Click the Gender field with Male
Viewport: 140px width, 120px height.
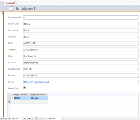(x=81, y=37)
